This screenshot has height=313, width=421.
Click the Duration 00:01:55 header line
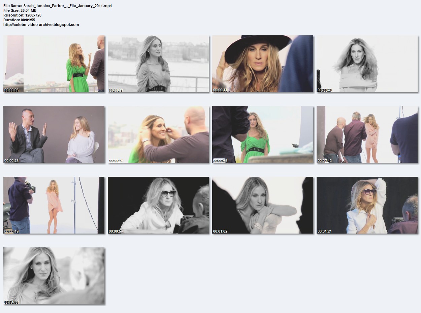coord(19,20)
